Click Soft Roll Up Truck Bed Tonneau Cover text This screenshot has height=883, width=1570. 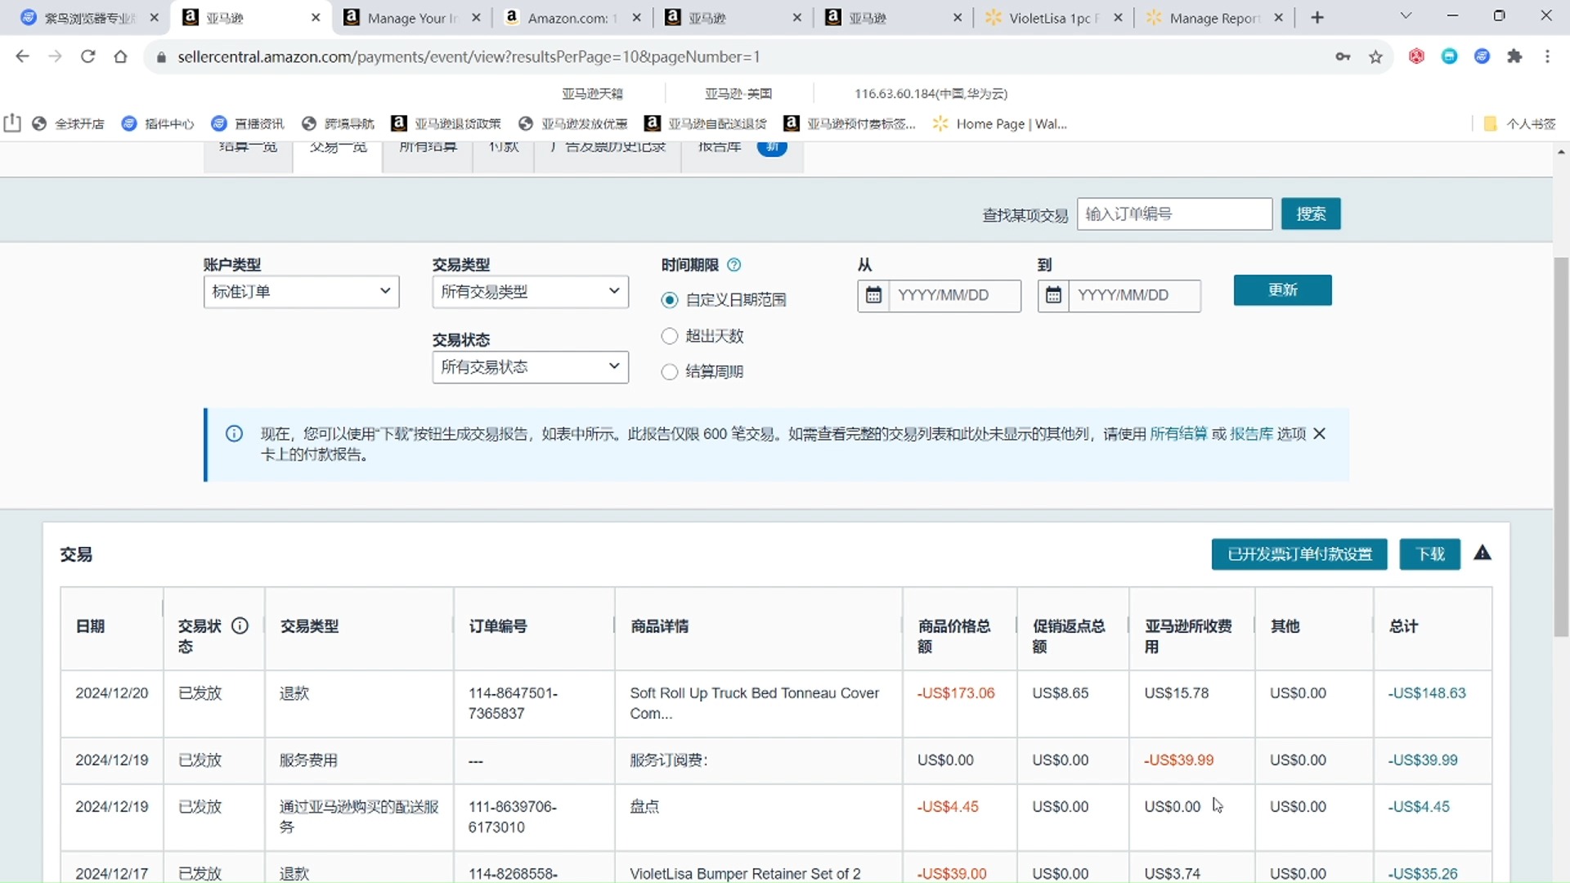tap(754, 703)
